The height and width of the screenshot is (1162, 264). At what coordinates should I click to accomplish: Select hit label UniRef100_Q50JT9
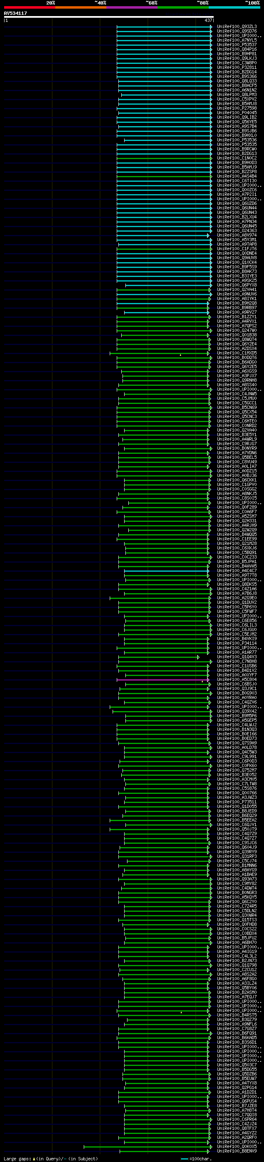[236, 829]
